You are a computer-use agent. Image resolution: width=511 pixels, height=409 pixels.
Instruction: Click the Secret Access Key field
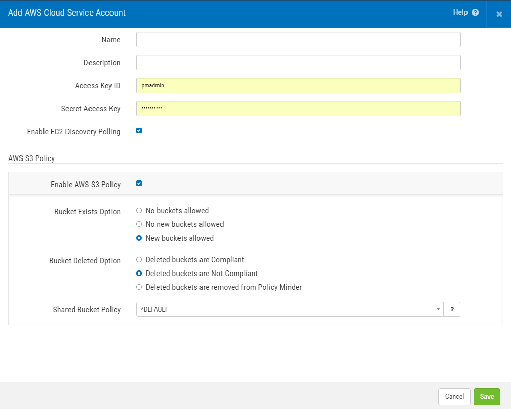tap(298, 108)
